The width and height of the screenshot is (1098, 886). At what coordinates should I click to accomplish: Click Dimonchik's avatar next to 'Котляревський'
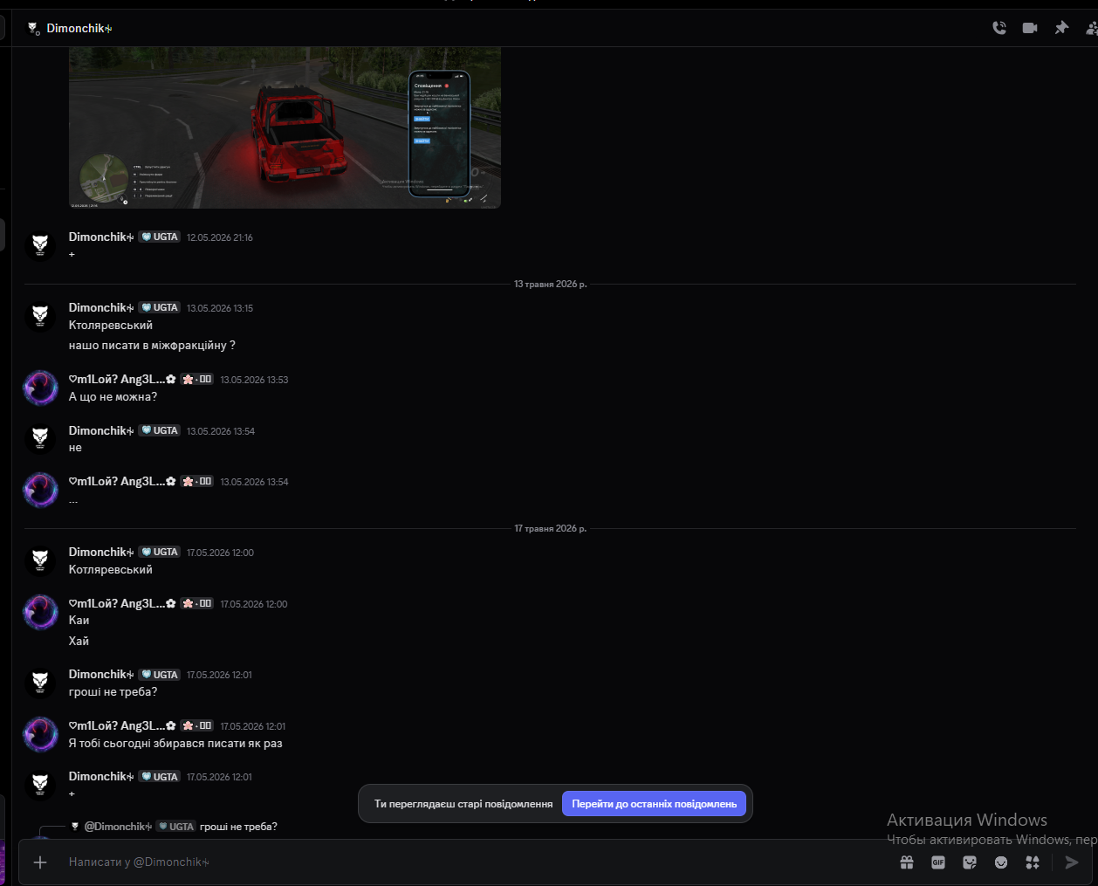tap(40, 560)
